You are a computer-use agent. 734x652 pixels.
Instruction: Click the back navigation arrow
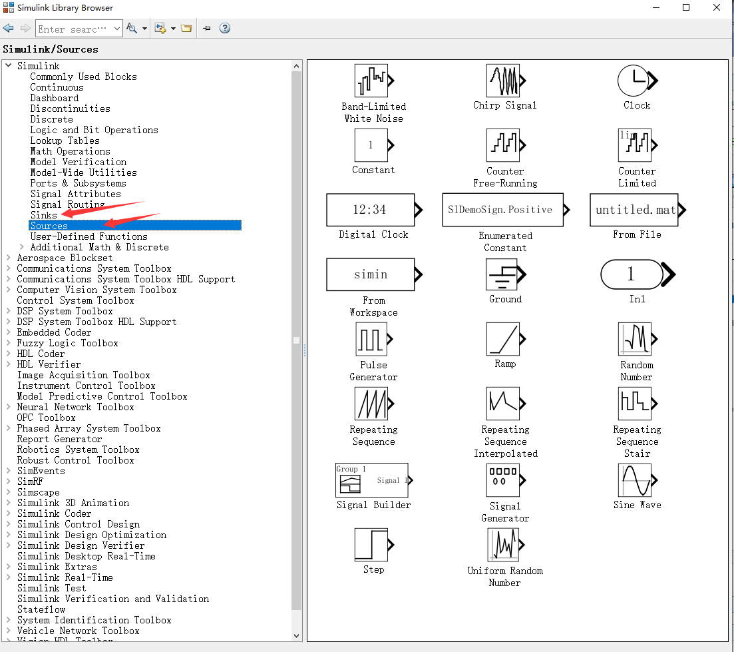click(x=9, y=28)
